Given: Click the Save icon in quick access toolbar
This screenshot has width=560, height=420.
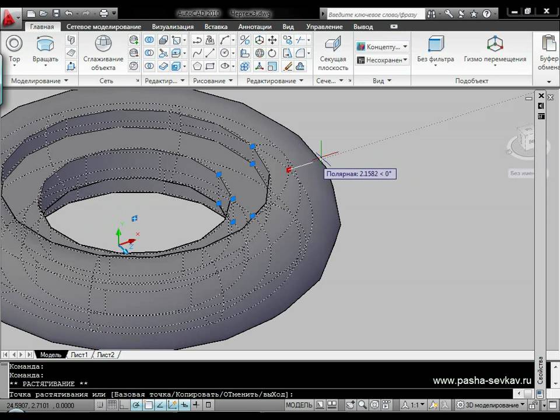Looking at the screenshot, I should [56, 13].
